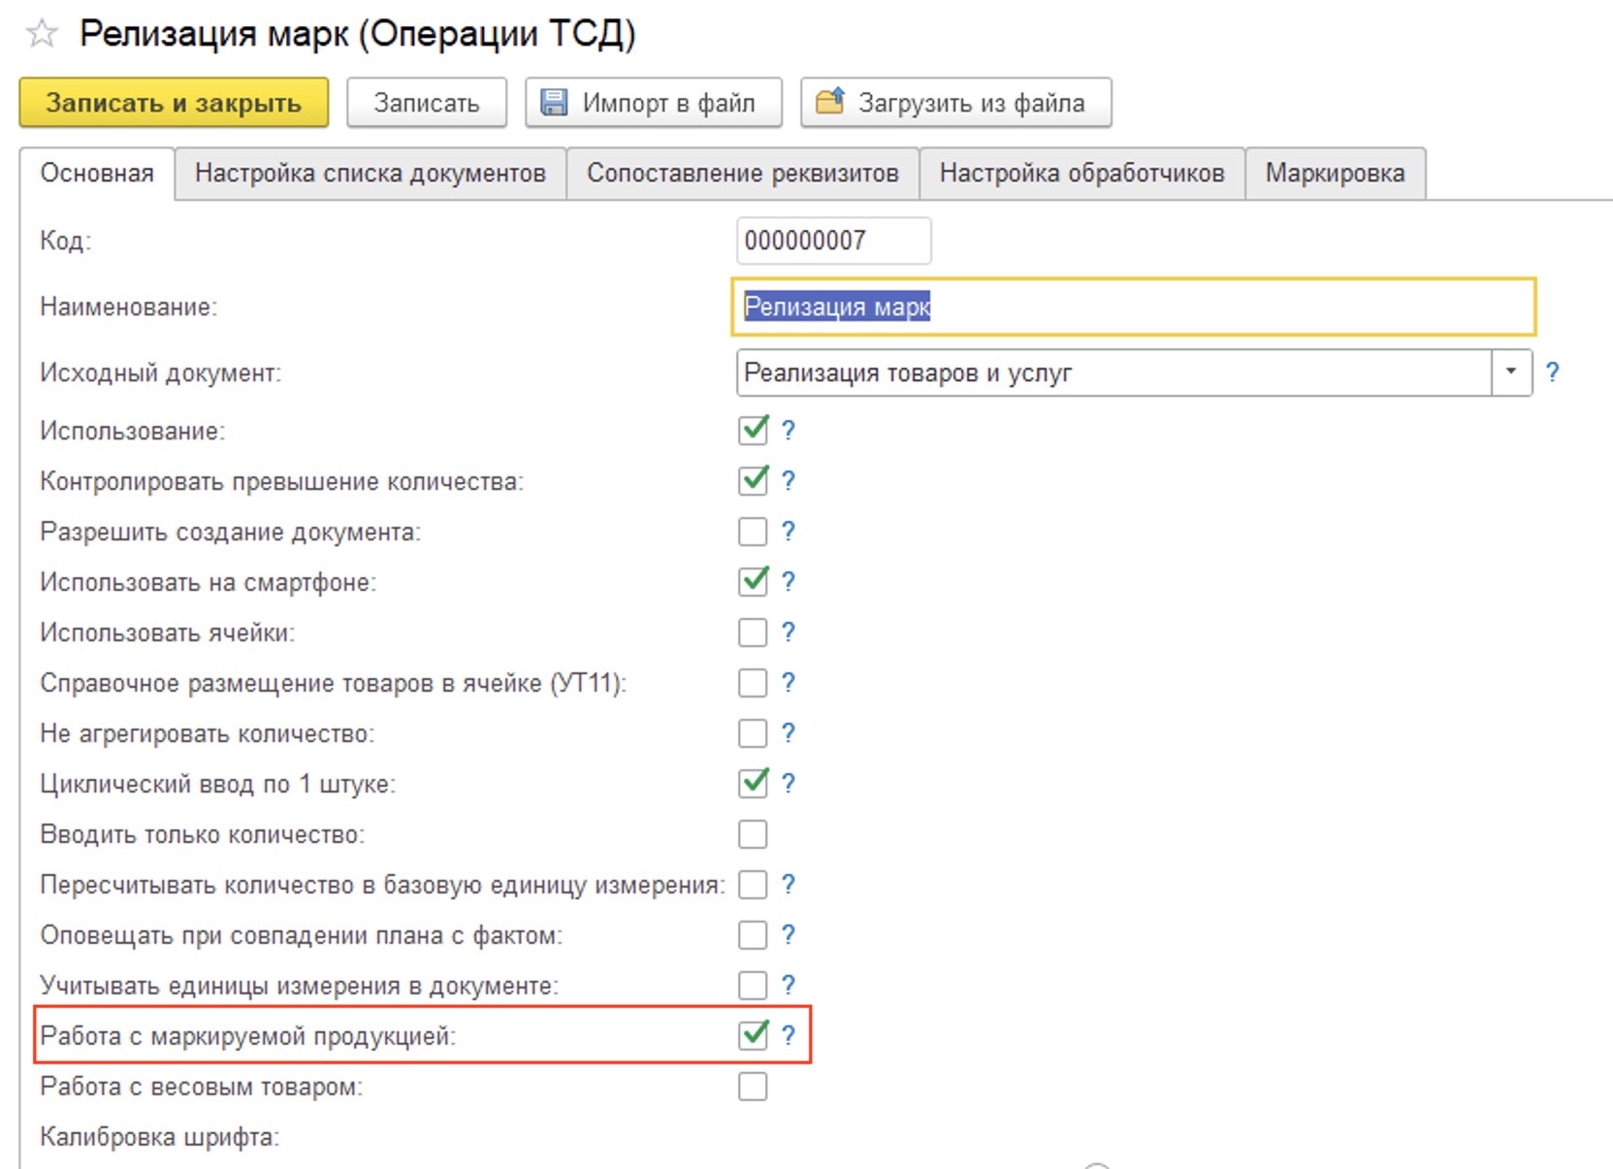Open the Сопоставление реквизитов tab
1613x1169 pixels.
coord(743,174)
